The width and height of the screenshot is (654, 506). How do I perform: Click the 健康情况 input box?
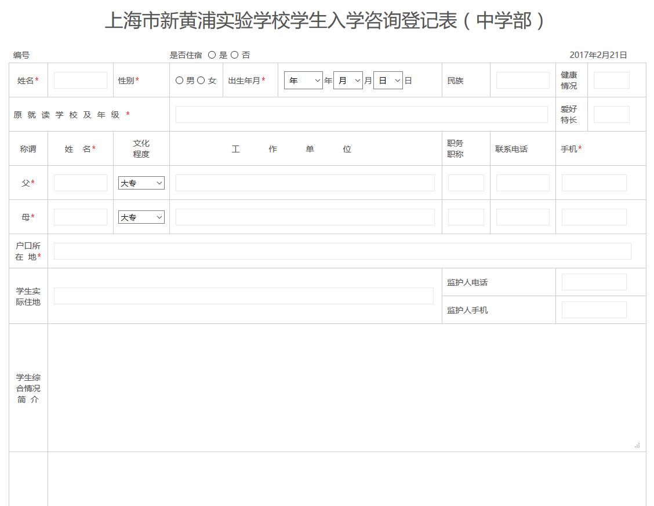pyautogui.click(x=612, y=81)
